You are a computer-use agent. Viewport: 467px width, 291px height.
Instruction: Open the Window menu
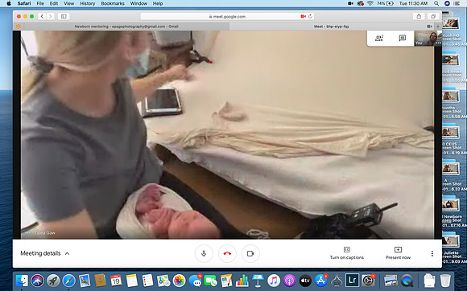138,3
